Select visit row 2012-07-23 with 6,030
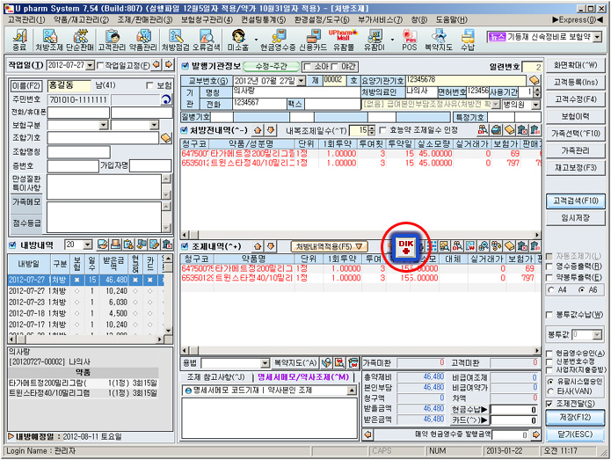611x460 pixels. pos(85,302)
